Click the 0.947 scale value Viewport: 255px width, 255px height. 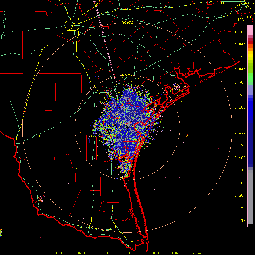pyautogui.click(x=240, y=44)
